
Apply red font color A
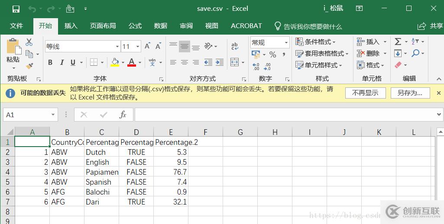132,62
